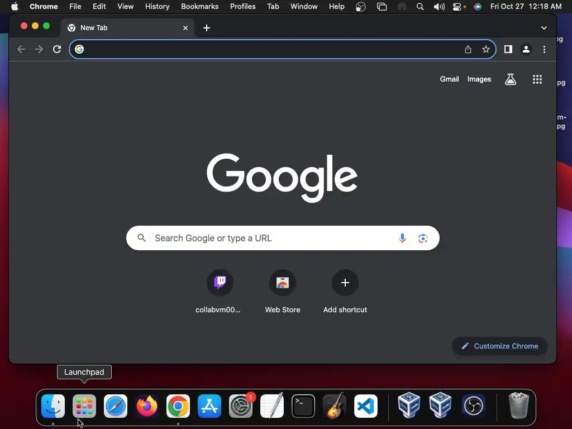Reload the current page
The image size is (572, 429).
coord(57,49)
